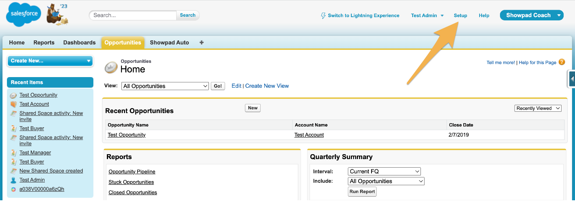Click the plus icon for all tabs
This screenshot has width=575, height=217.
pos(201,42)
